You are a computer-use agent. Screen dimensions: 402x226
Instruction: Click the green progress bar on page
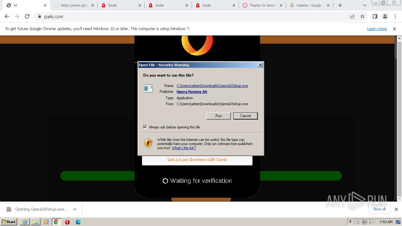pos(201,176)
